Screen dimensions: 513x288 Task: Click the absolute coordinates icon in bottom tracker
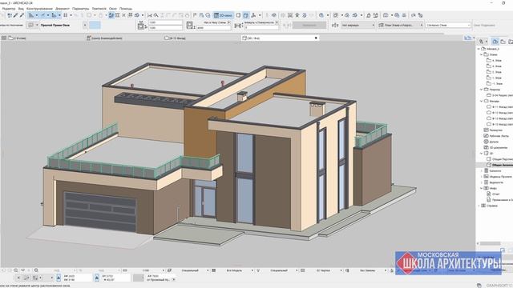[59, 278]
